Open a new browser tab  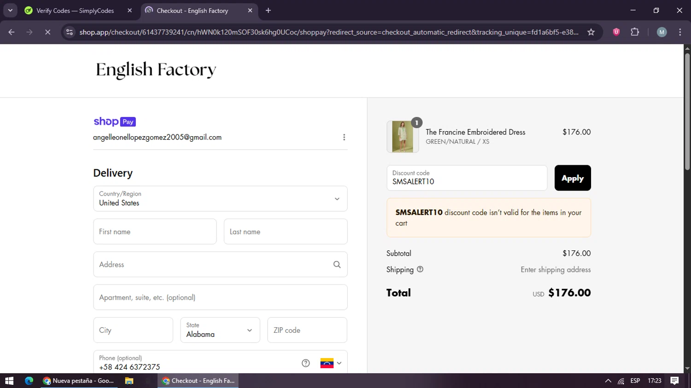(x=269, y=11)
